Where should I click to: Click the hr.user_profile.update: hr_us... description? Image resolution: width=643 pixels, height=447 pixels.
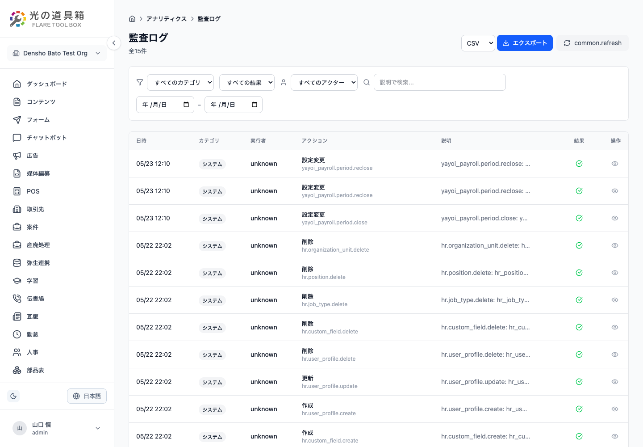coord(485,382)
